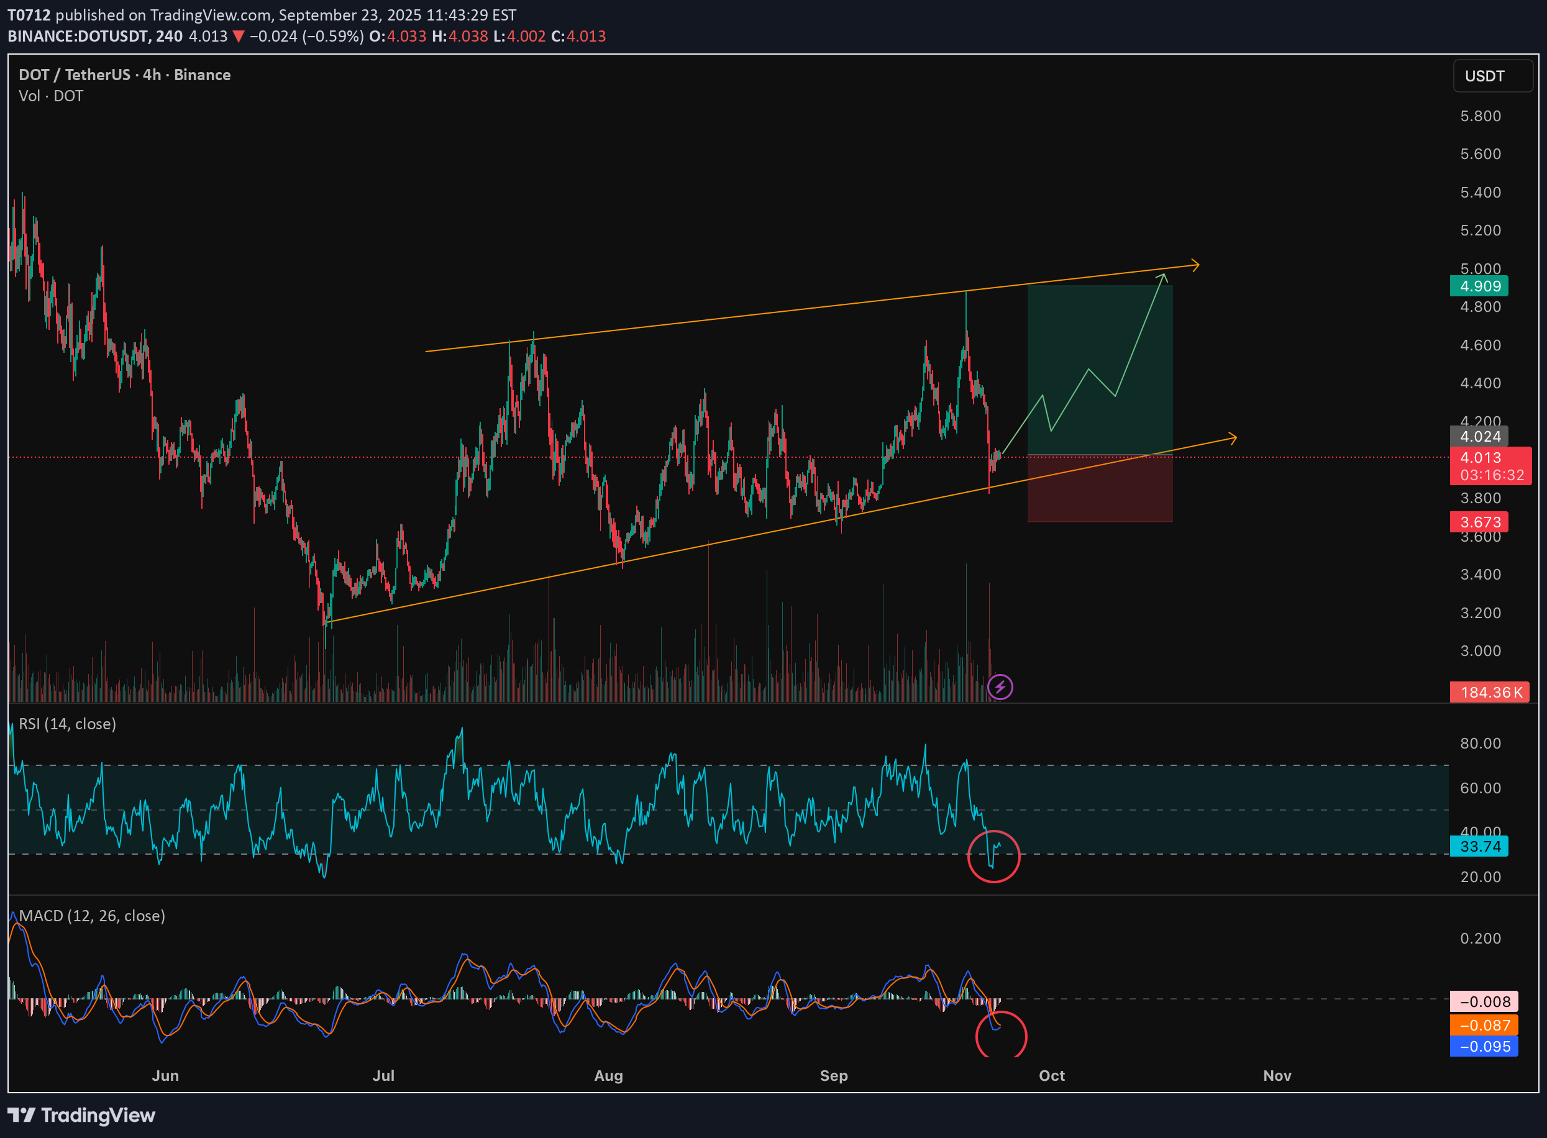Screen dimensions: 1547x1138
Task: Click the cyan 33.74 RSI value label
Action: (1479, 846)
